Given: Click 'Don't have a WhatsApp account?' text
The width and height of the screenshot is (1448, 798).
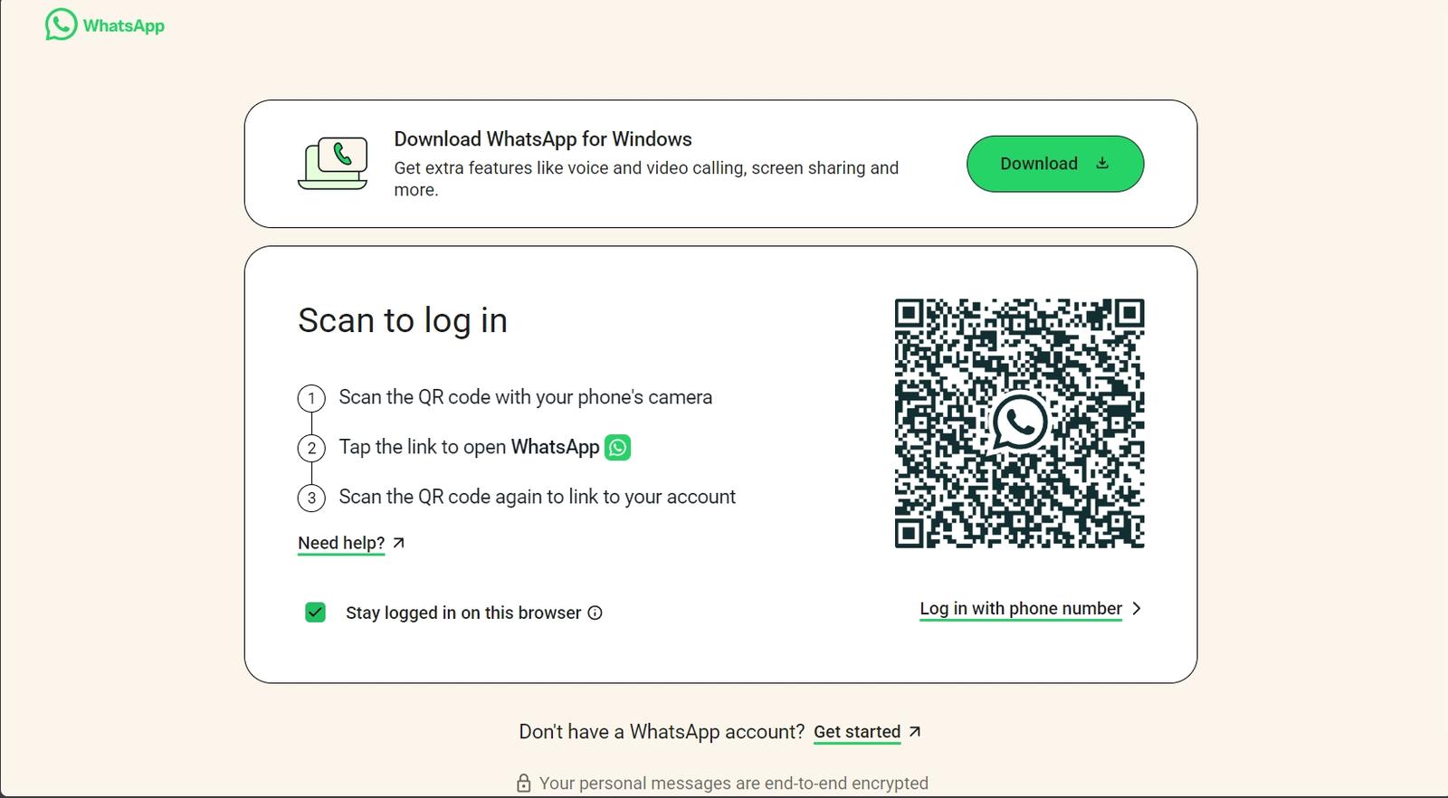Looking at the screenshot, I should [x=662, y=732].
